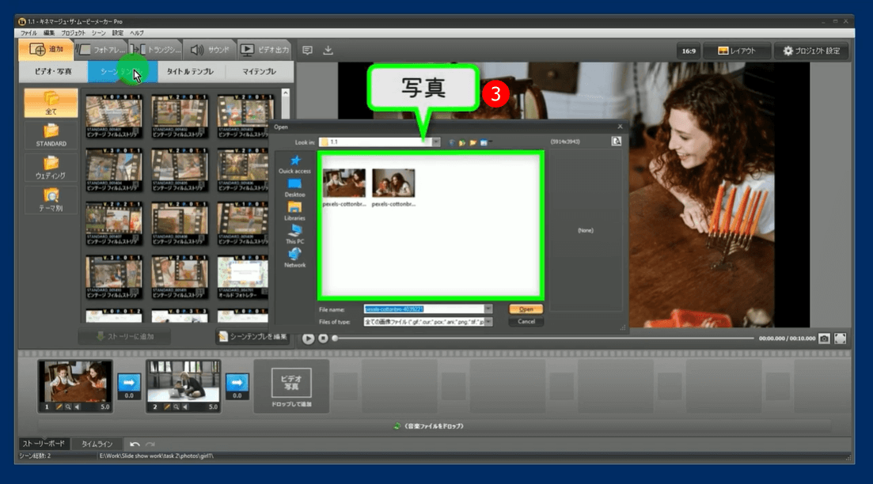Viewport: 873px width, 484px height.
Task: Select Desktop in the Open dialog sidebar
Action: (x=295, y=187)
